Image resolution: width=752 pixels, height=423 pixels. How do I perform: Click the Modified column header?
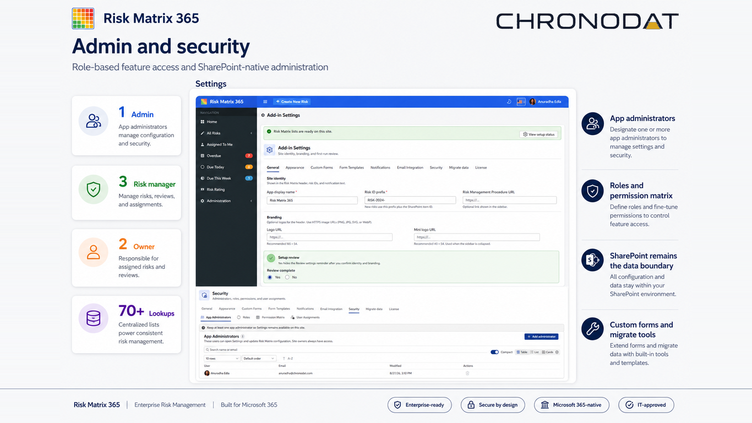pyautogui.click(x=396, y=366)
